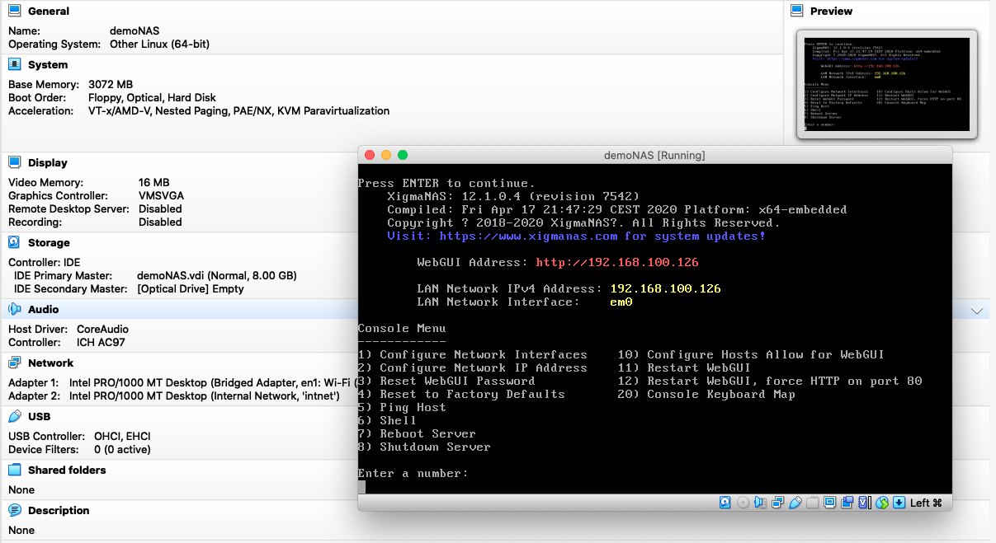
Task: Click the 3072 MB base memory value
Action: (x=110, y=84)
